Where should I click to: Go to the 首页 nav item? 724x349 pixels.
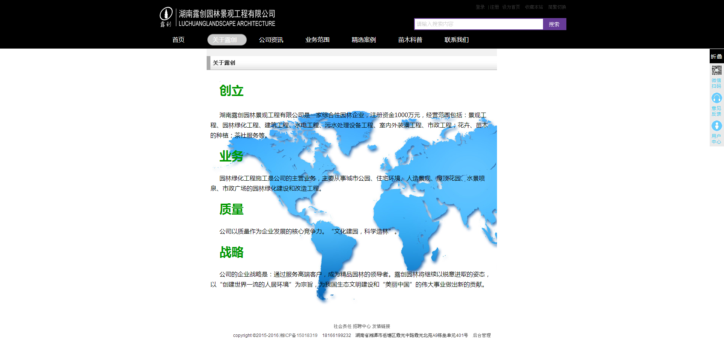pyautogui.click(x=178, y=40)
